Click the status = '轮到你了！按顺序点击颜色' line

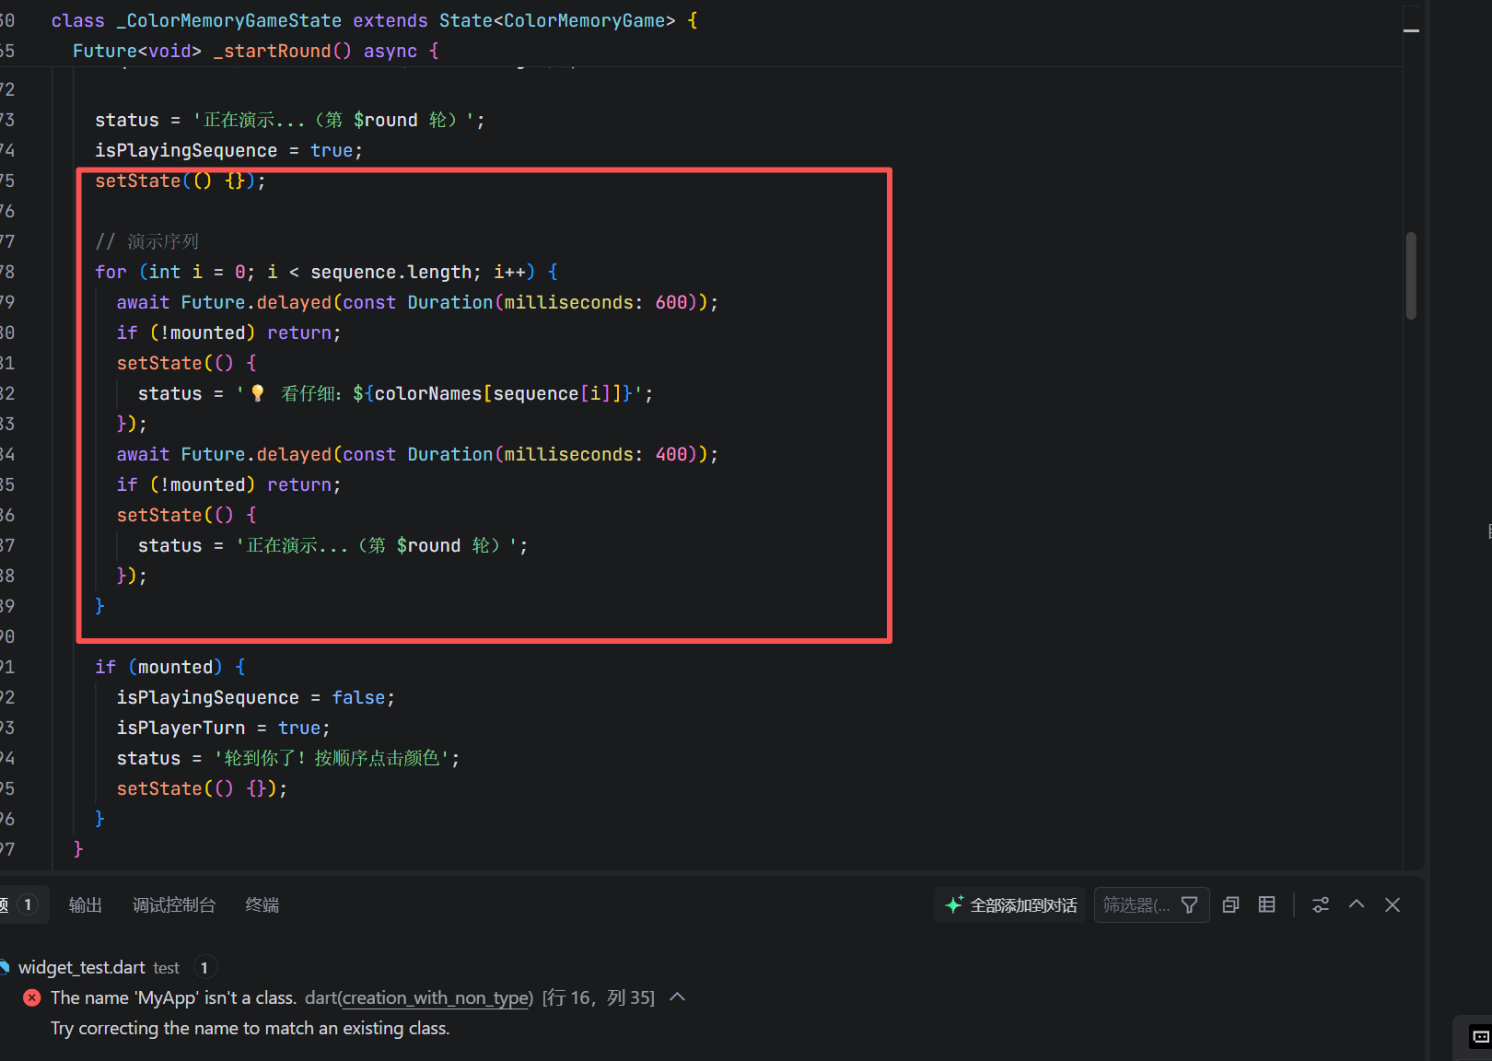pyautogui.click(x=287, y=758)
